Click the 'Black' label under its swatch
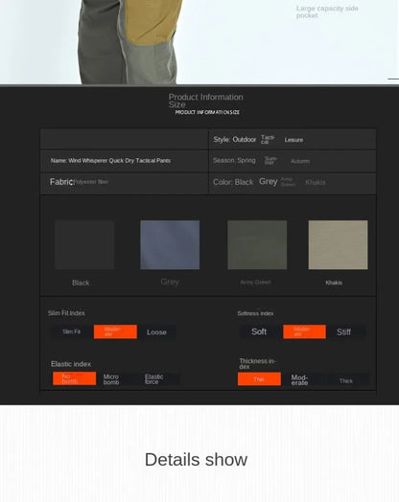Viewport: 399px width, 502px height. pos(81,283)
